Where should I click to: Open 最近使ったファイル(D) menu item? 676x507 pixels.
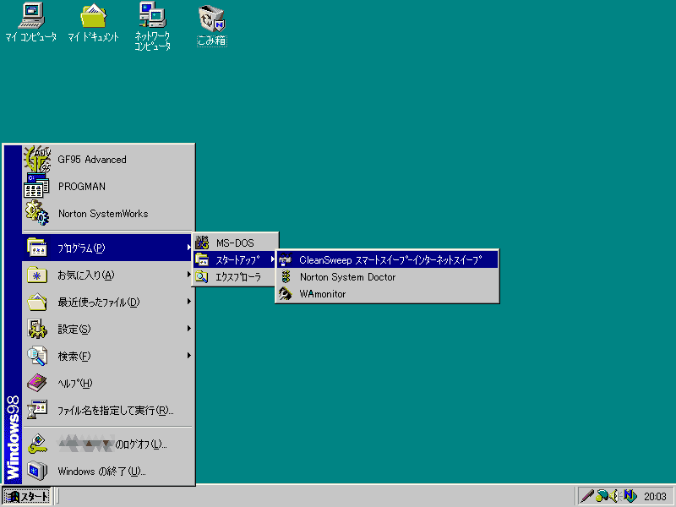click(x=107, y=302)
